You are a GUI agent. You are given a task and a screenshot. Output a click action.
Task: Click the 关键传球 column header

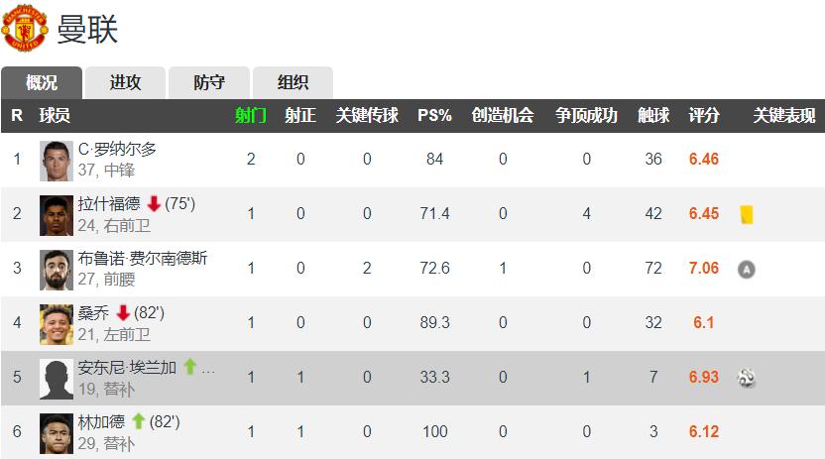(367, 115)
